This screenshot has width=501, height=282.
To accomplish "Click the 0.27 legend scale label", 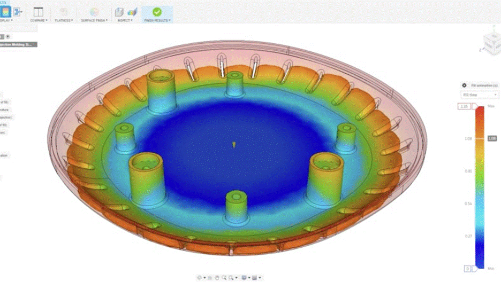I will [468, 236].
